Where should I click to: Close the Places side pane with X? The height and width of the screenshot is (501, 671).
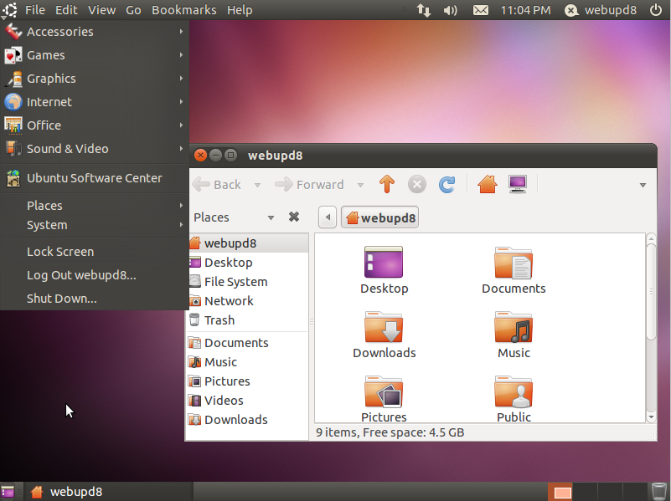point(294,217)
